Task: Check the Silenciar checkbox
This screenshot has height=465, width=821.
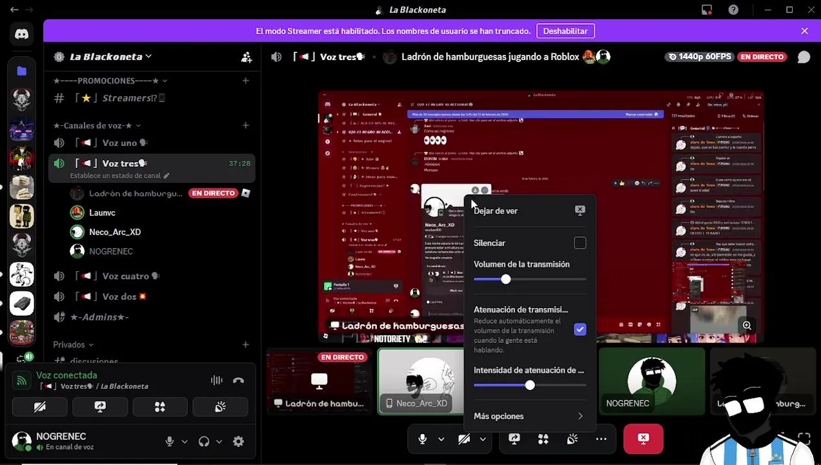Action: pyautogui.click(x=580, y=243)
